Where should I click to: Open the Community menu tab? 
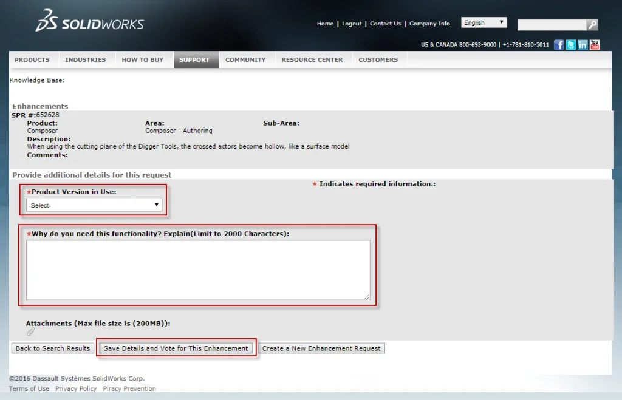[x=245, y=60]
